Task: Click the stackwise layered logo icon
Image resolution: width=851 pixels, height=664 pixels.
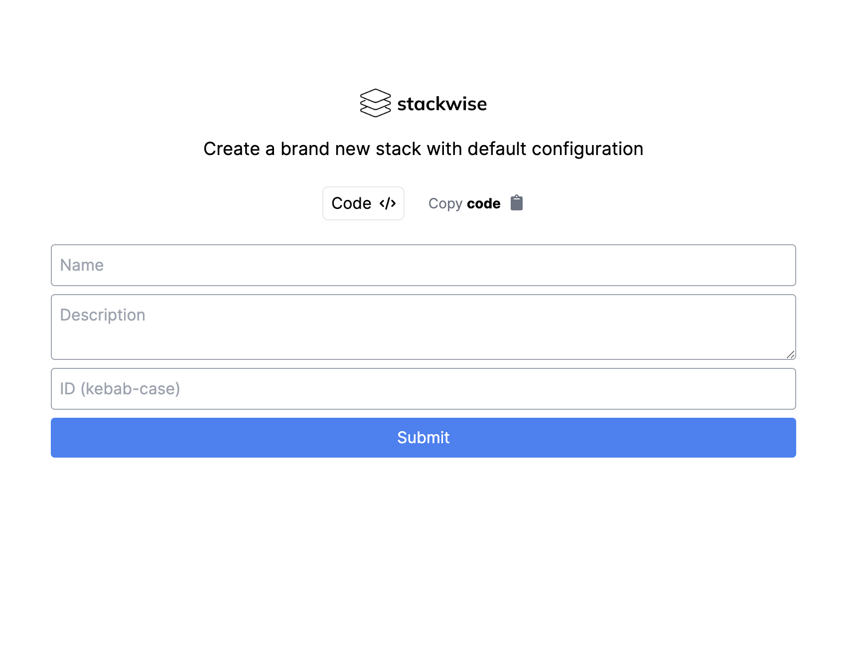Action: (375, 103)
